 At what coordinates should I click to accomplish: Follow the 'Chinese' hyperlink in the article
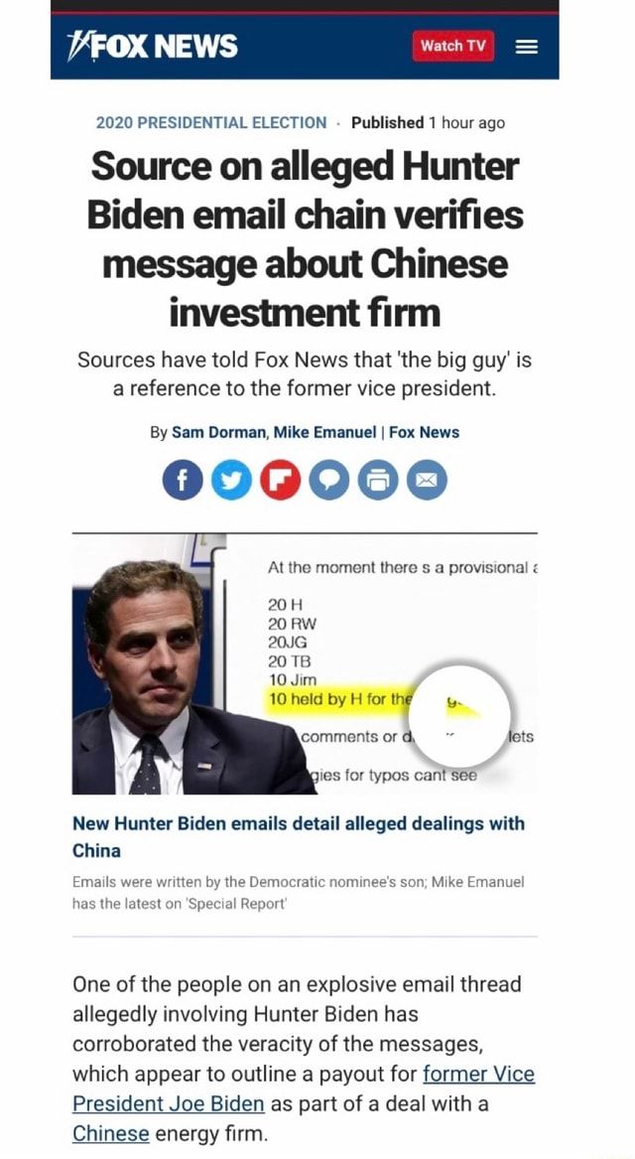(110, 1133)
